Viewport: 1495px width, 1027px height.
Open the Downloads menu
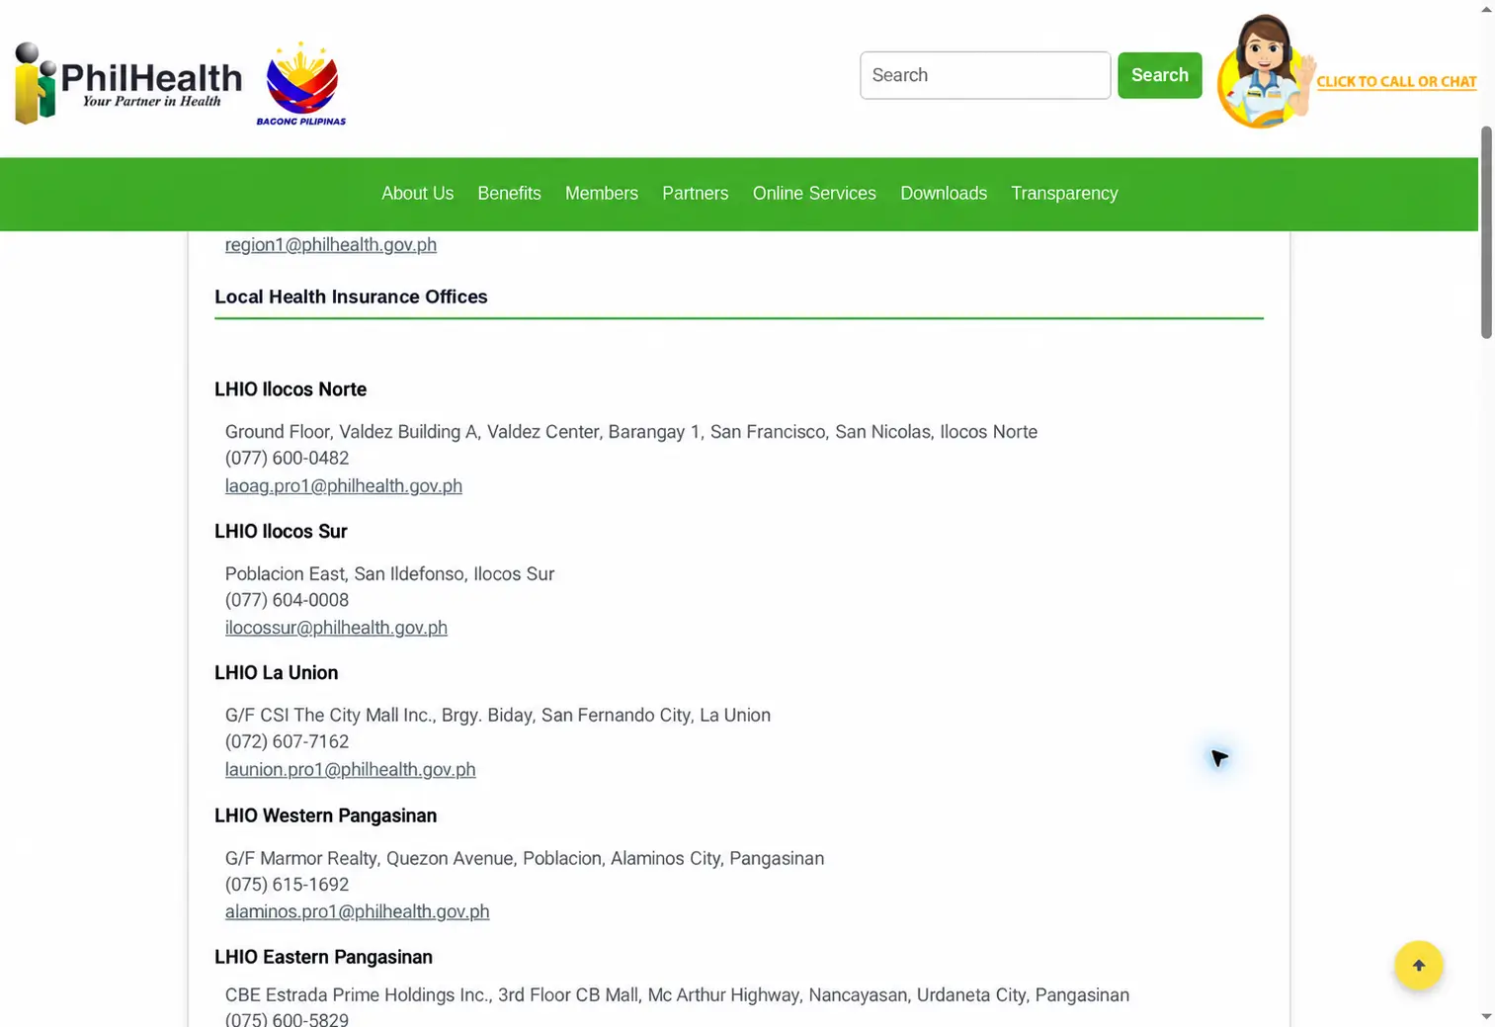coord(944,194)
